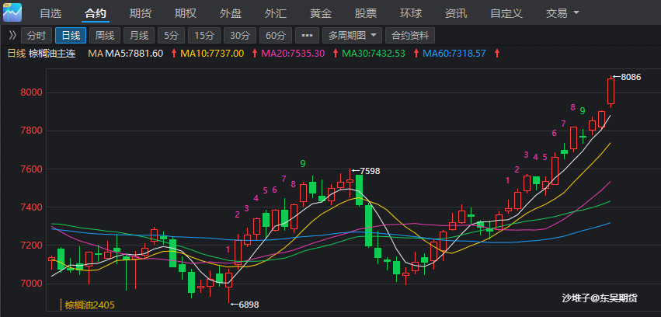Click the 日线 棕榈油主连 chart title

pos(41,54)
